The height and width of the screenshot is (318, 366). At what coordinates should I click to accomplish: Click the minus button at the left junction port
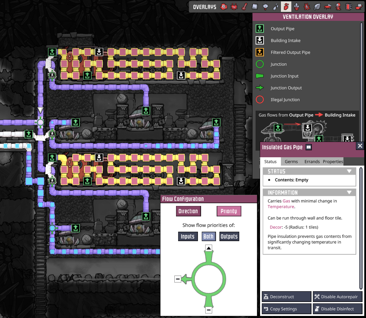[x=178, y=279]
